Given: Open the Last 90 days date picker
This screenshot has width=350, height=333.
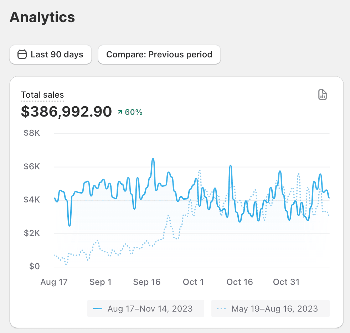Looking at the screenshot, I should pos(51,55).
